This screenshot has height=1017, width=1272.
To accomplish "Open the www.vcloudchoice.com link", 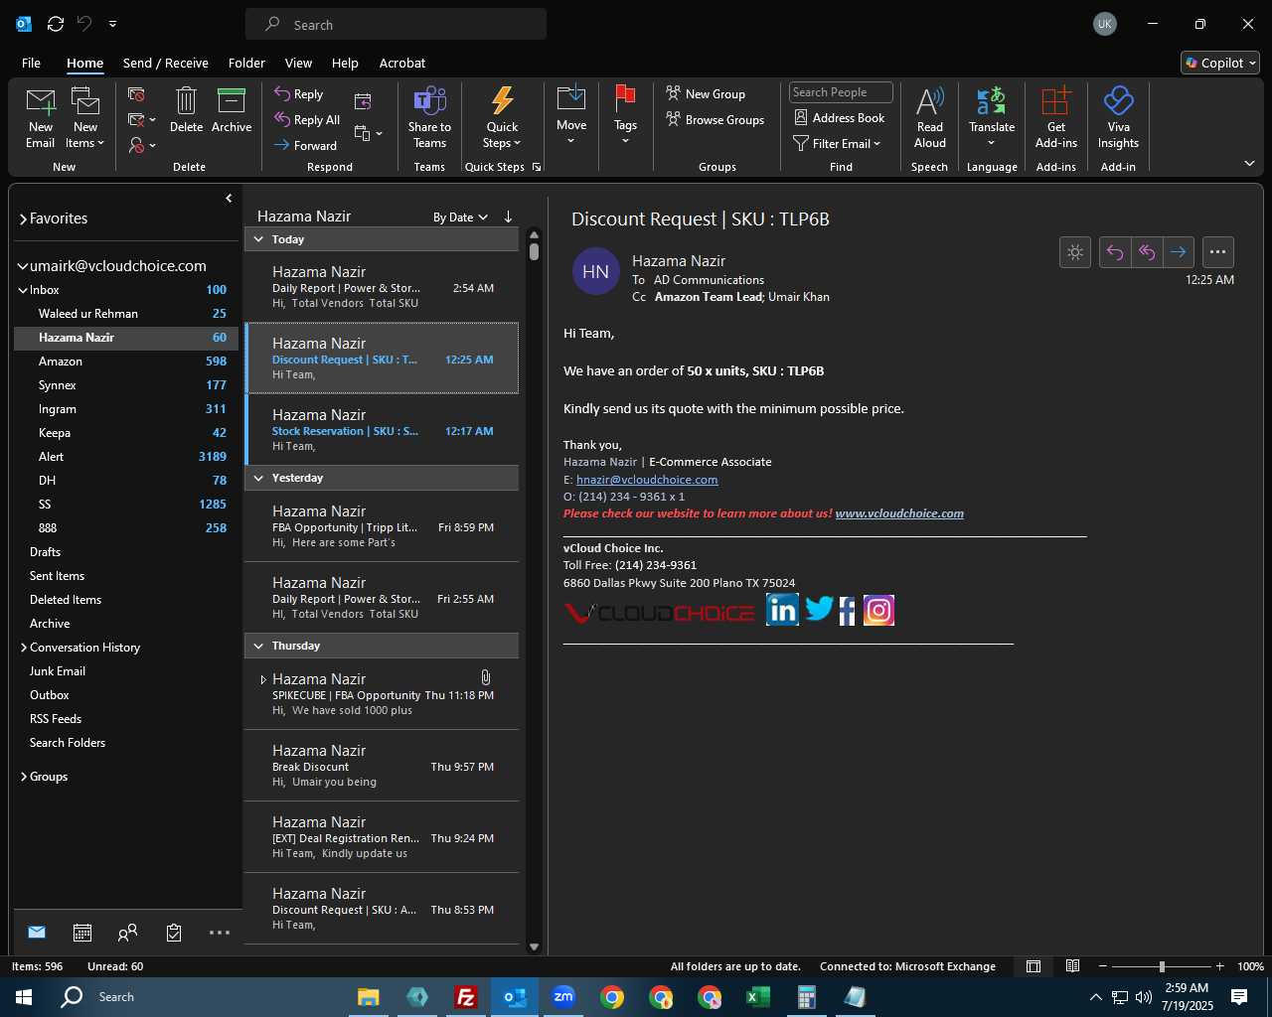I will click(899, 513).
